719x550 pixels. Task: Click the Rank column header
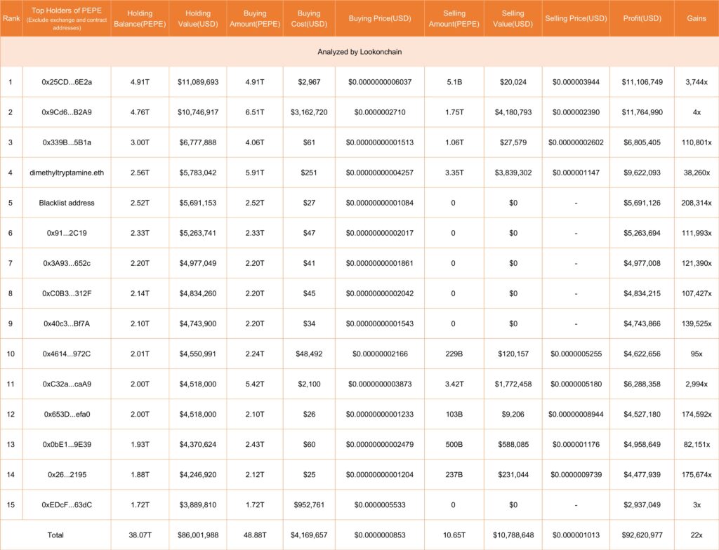pos(11,18)
